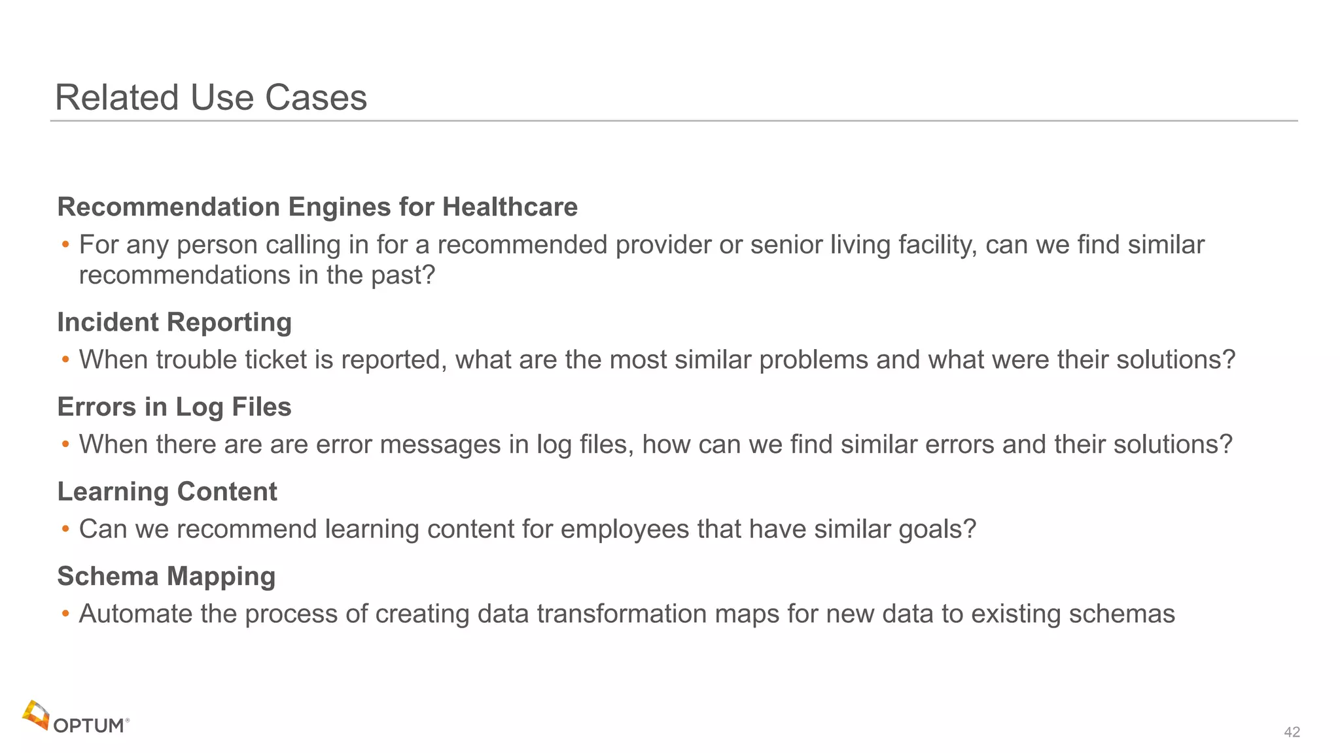Click the orange bullet before 'Can we recommend'
This screenshot has height=753, width=1340.
(65, 529)
